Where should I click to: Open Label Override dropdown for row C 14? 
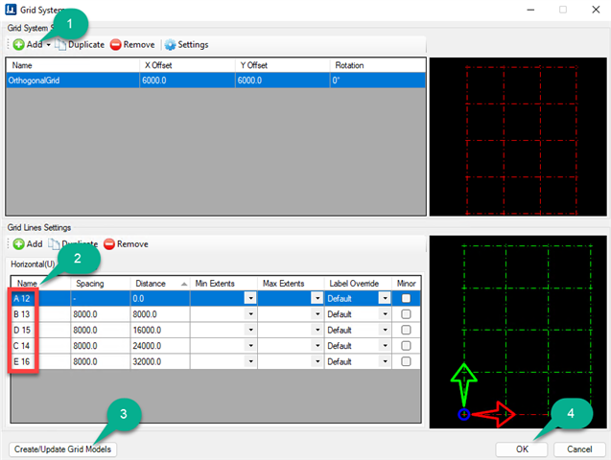tap(385, 346)
